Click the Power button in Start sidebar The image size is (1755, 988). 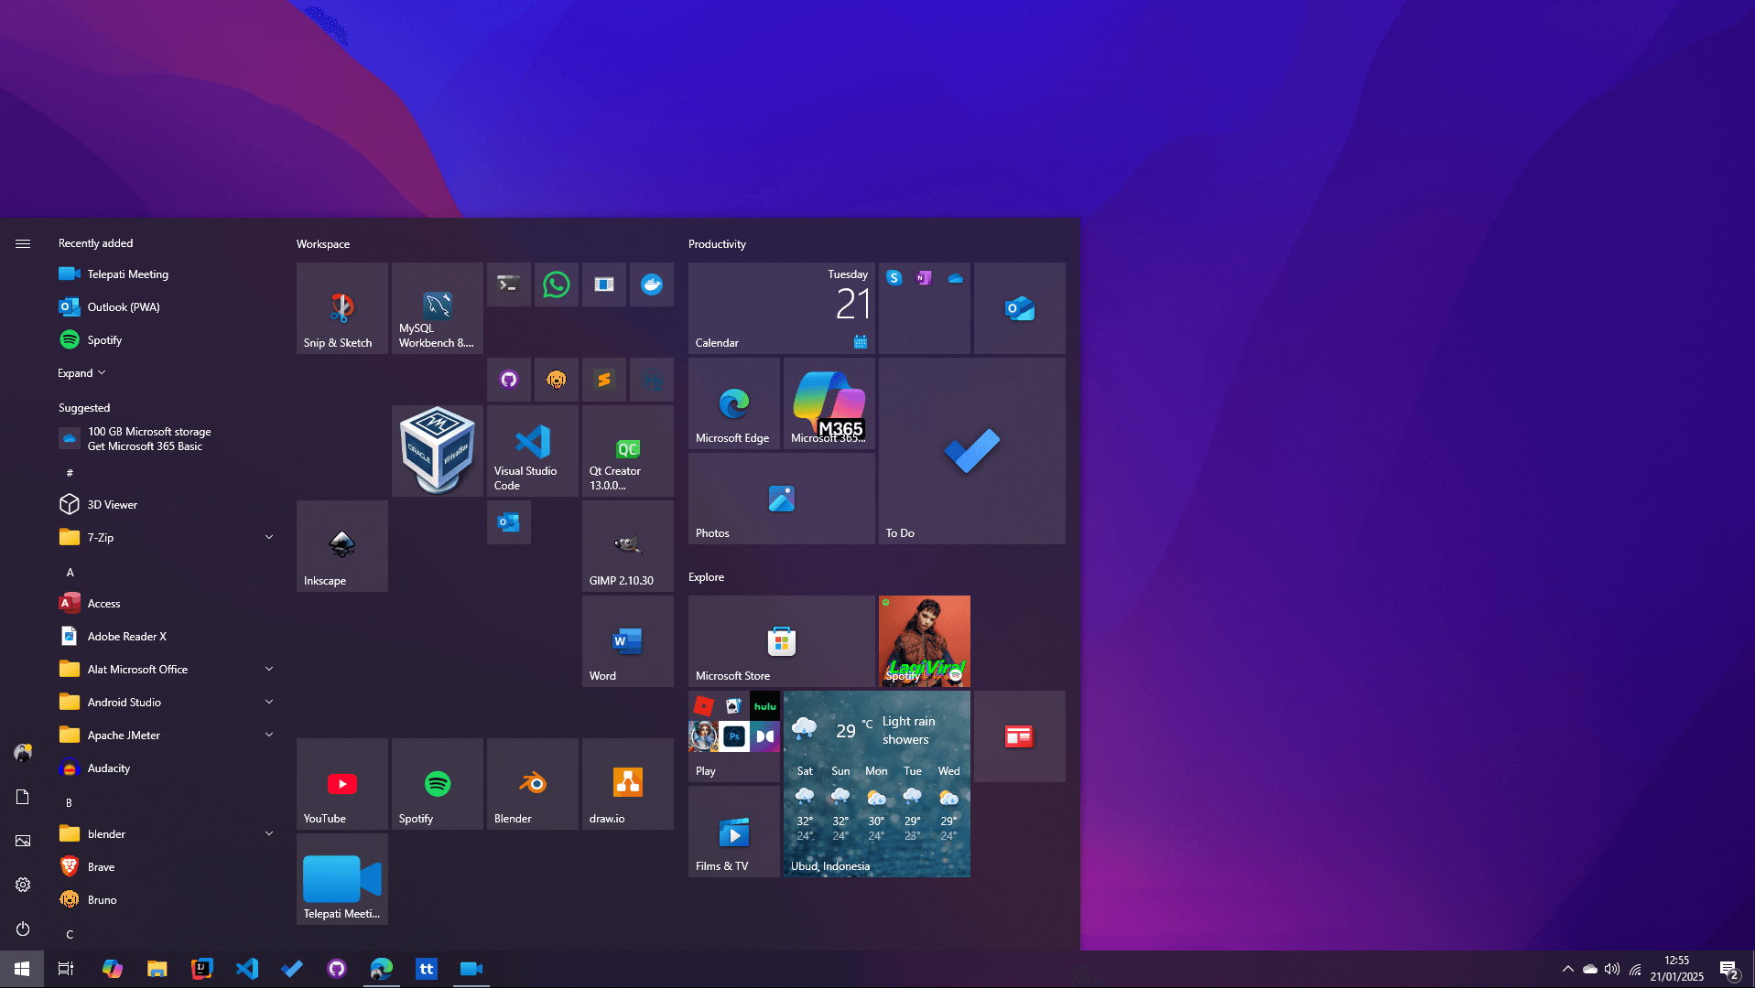pos(23,929)
